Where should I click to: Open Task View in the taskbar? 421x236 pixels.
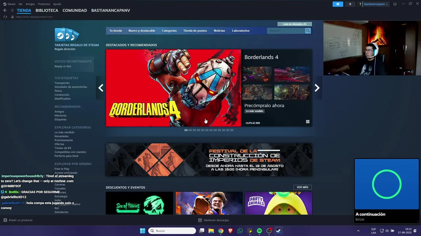(202, 231)
